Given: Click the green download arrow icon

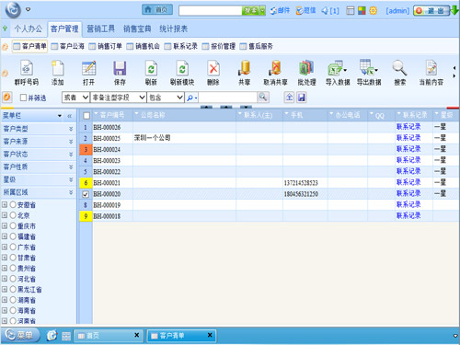Looking at the screenshot, I should click(x=454, y=11).
